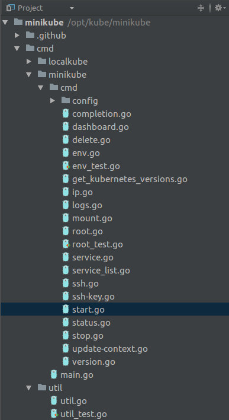This screenshot has height=420, width=229.
Task: Collapse the top-level cmd folder arrow
Action: (17, 49)
